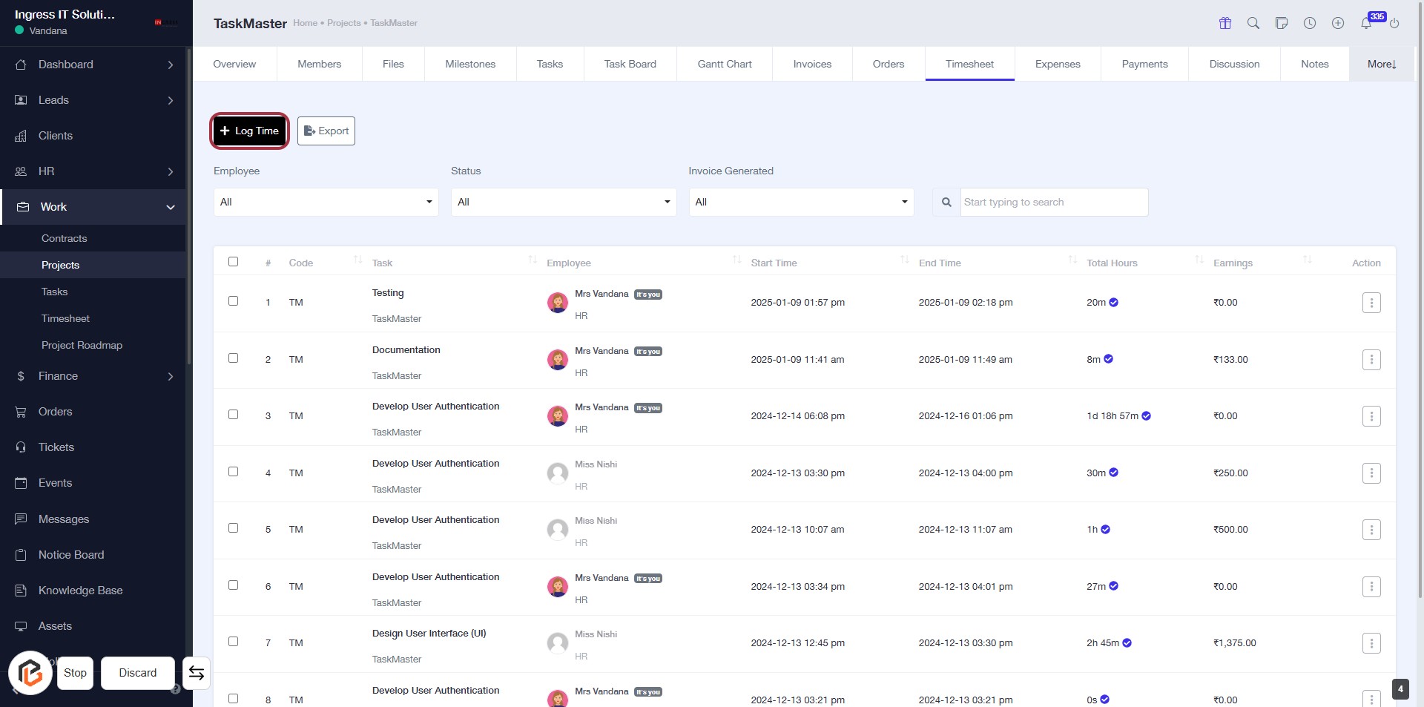This screenshot has width=1424, height=707.
Task: Export the timesheet data
Action: tap(326, 131)
